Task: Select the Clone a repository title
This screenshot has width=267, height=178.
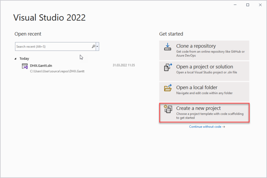Action: (x=196, y=46)
